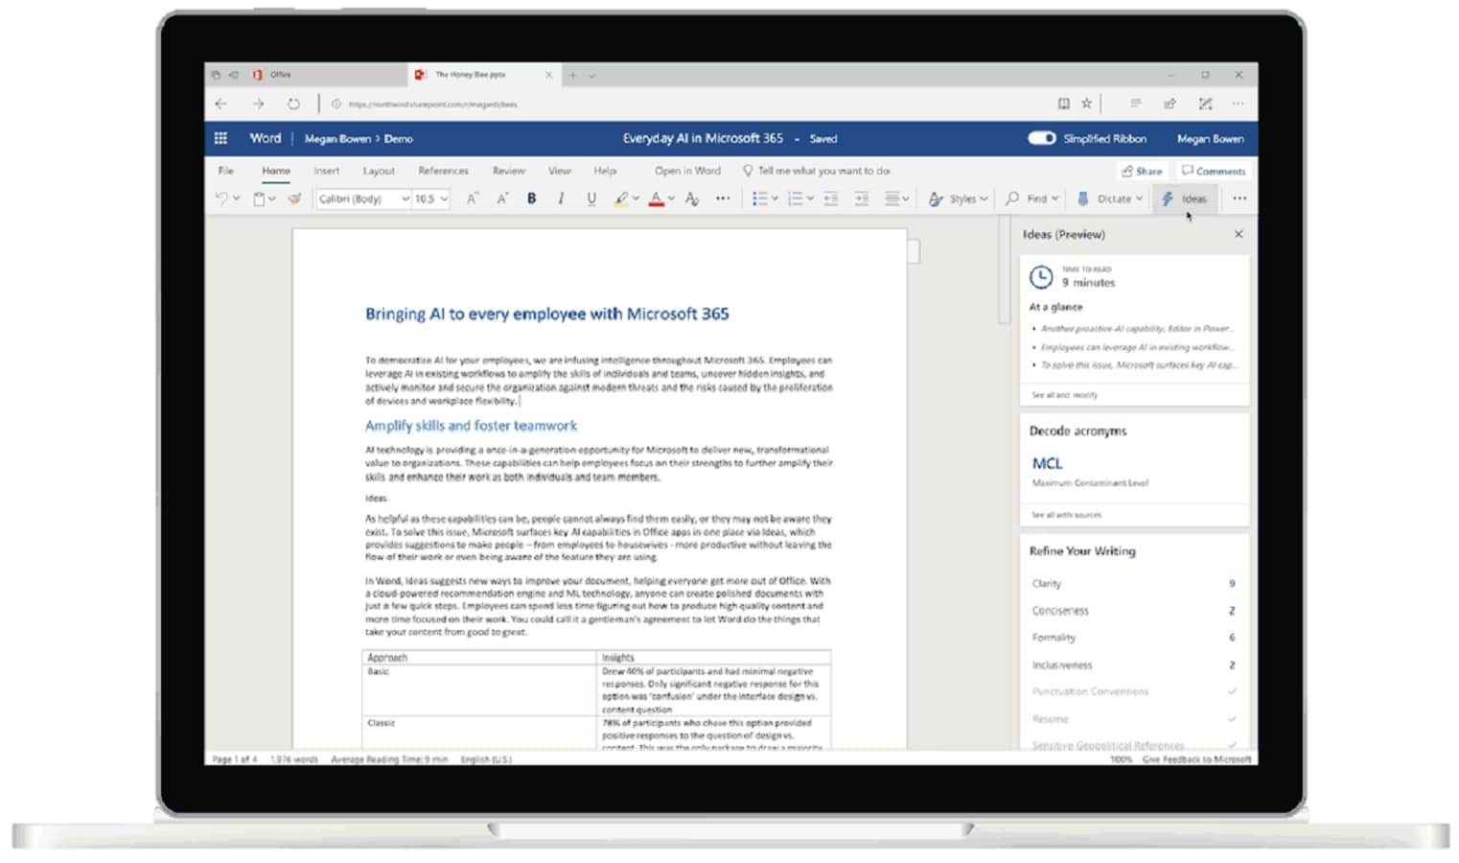This screenshot has height=863, width=1459.
Task: Open Formality writing suggestions
Action: [1133, 638]
